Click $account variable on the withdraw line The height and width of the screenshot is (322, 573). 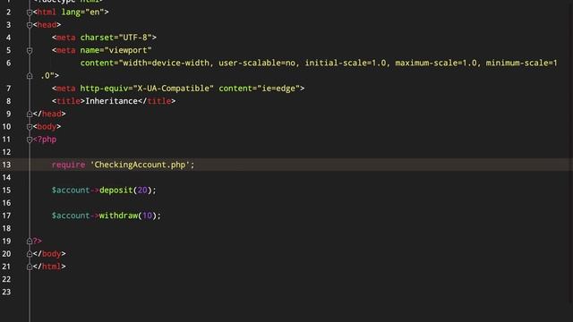[x=71, y=216]
